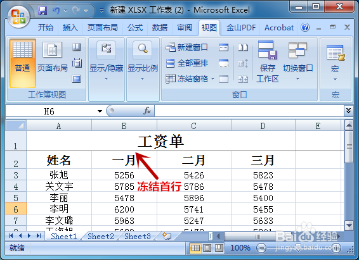Screen dimensions: 359x260
Task: Open the 审阅 tab
Action: [185, 28]
